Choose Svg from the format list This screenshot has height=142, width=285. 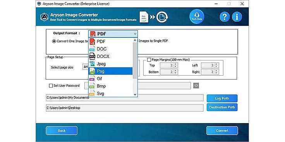tap(110, 93)
